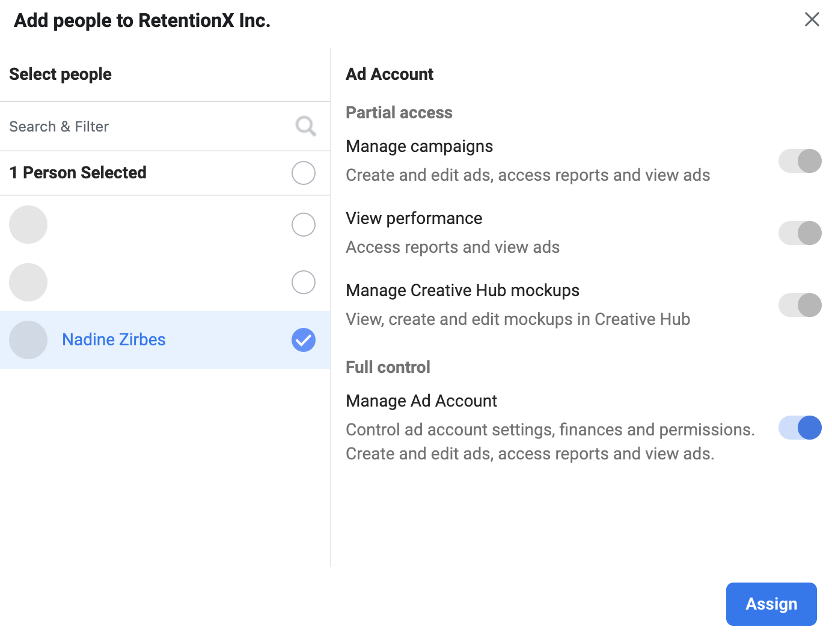Click 'Access reports and view ads' description
This screenshot has height=636, width=832.
pos(453,247)
